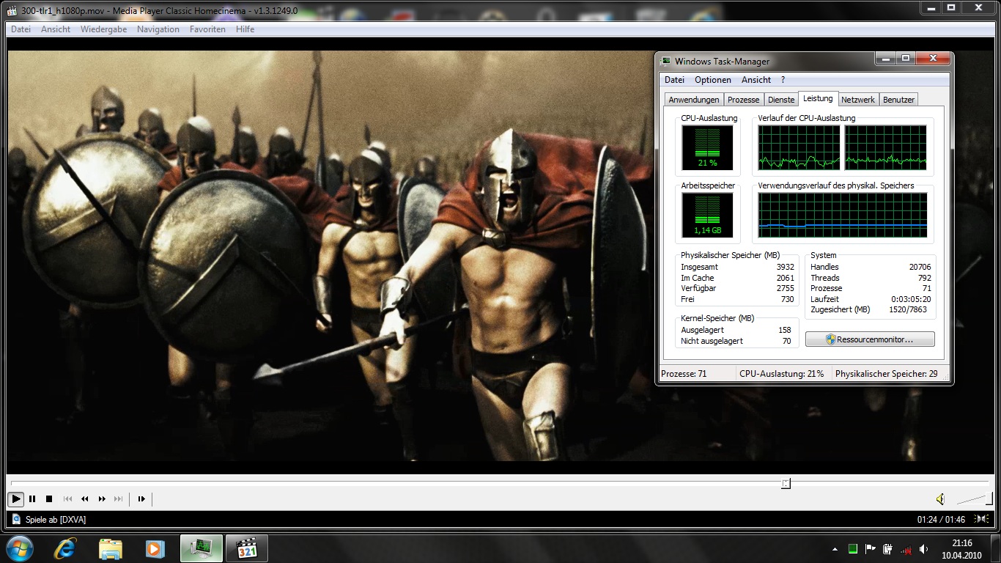Open the Optionen menu in Task-Manager
This screenshot has width=1001, height=563.
tap(713, 80)
